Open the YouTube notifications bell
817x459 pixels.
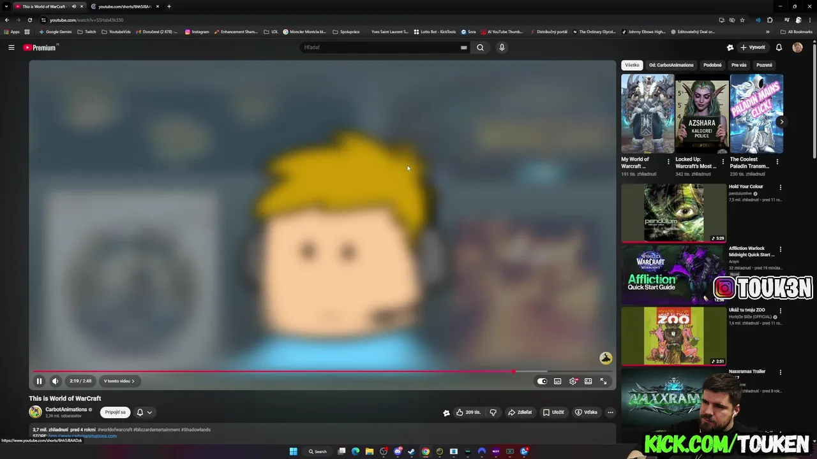[779, 47]
